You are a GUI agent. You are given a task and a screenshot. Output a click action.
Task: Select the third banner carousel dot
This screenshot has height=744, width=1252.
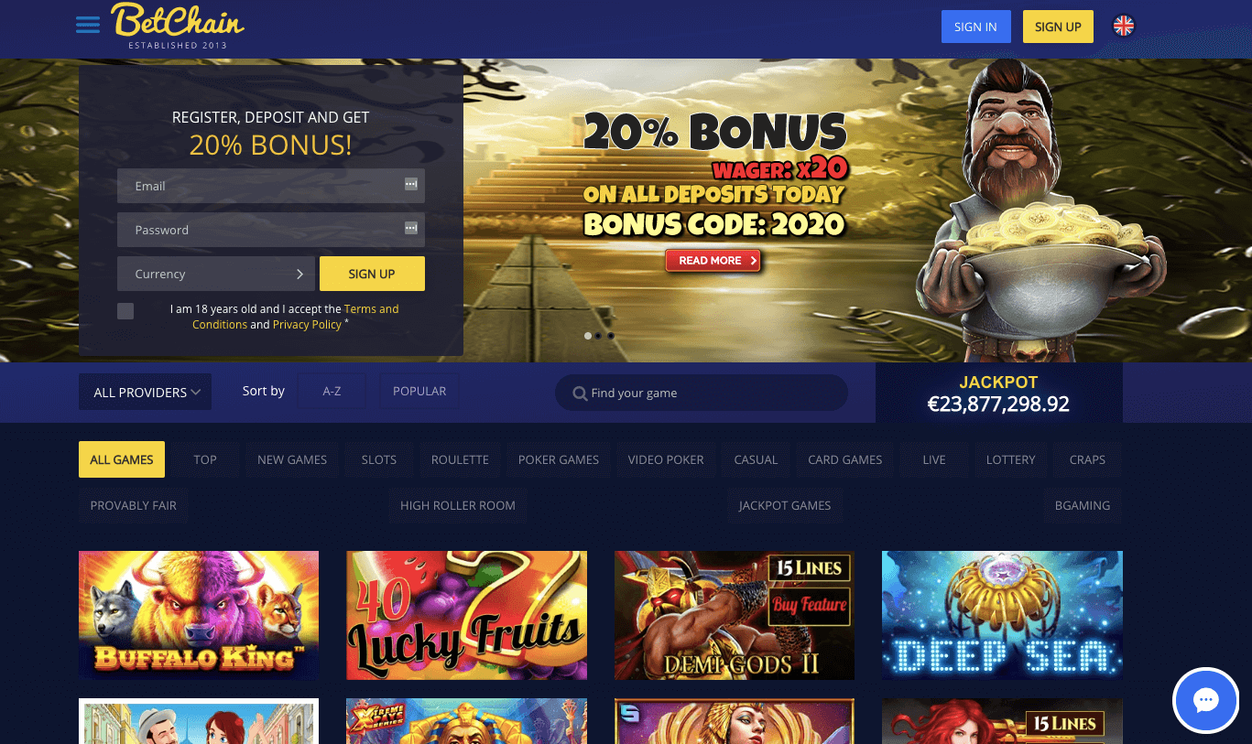click(611, 336)
